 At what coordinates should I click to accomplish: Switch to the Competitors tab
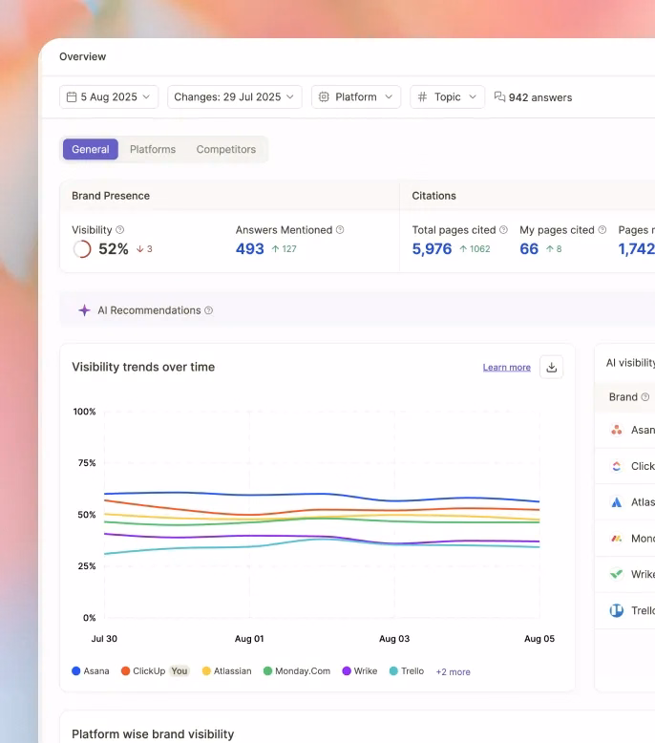[x=226, y=149]
